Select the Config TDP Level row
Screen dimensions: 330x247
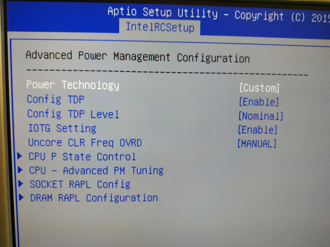click(73, 114)
